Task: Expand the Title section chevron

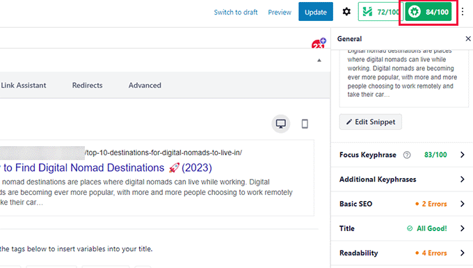Action: click(463, 228)
